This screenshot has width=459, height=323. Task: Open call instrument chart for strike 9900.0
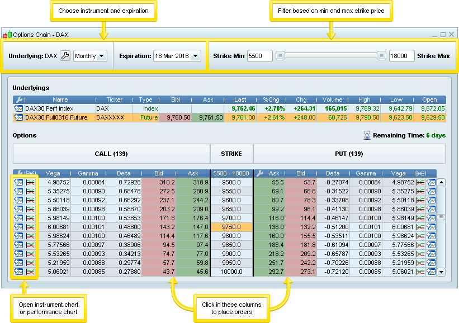point(18,254)
